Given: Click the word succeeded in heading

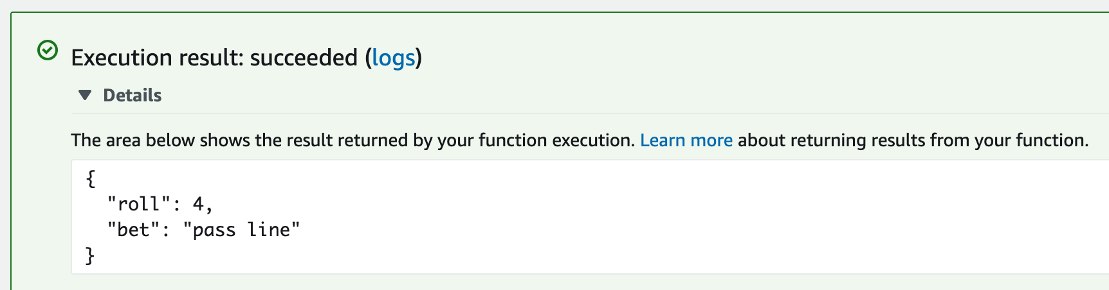Looking at the screenshot, I should point(304,58).
